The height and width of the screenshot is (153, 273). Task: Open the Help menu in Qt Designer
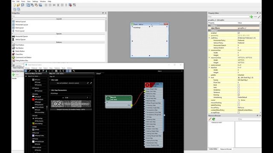click(x=49, y=1)
